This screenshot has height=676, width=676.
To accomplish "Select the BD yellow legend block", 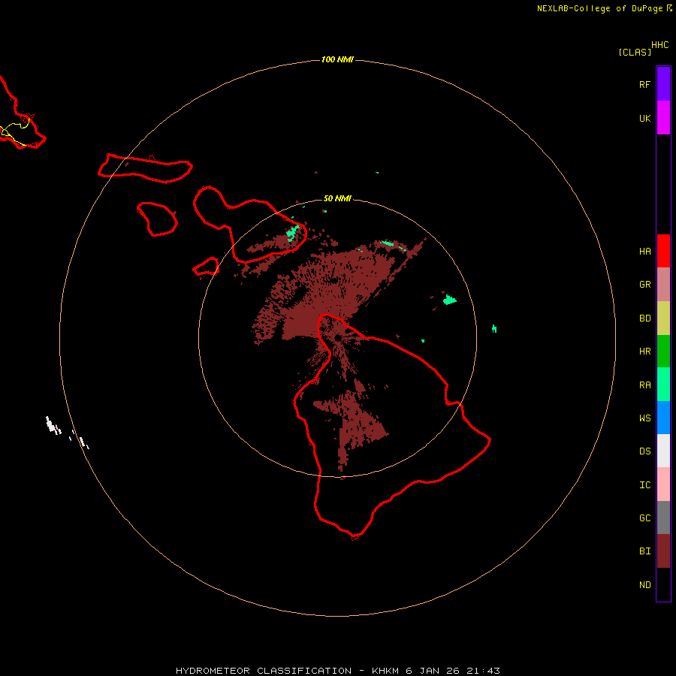I will pos(663,318).
